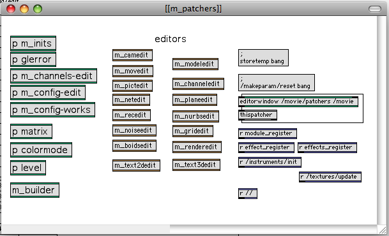Screen dimensions: 389x236
Task: Select the p m_config-edit object
Action: coord(48,92)
